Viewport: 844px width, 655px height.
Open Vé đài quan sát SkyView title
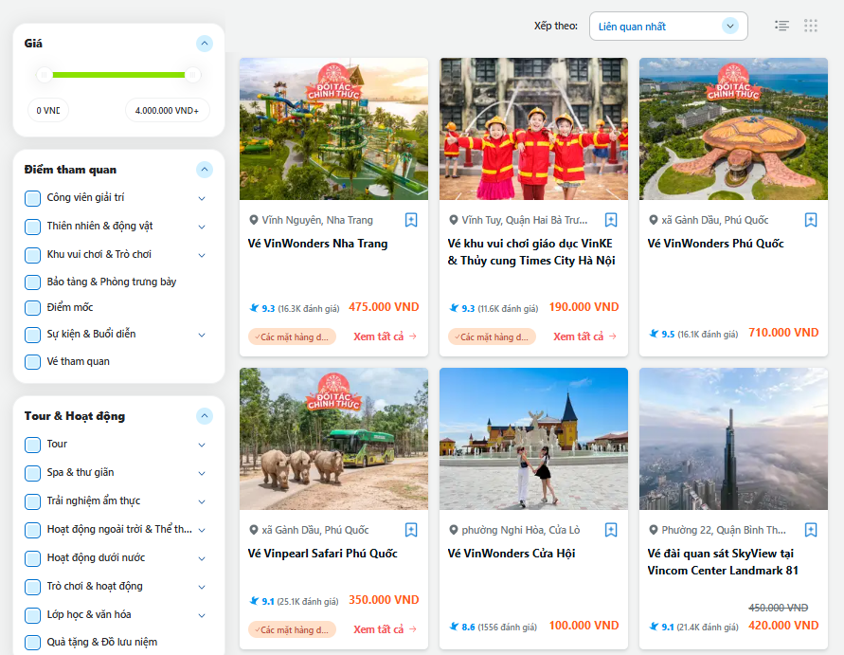(723, 562)
